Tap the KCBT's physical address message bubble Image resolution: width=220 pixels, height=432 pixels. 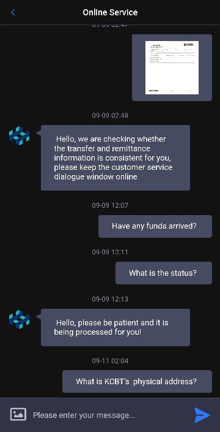pos(137,382)
